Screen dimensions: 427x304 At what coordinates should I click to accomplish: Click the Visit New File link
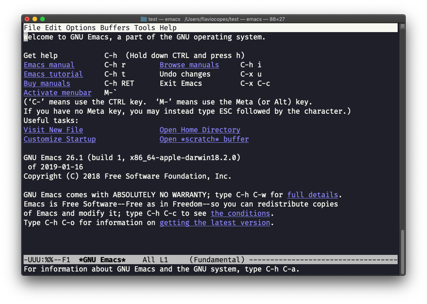pos(53,130)
